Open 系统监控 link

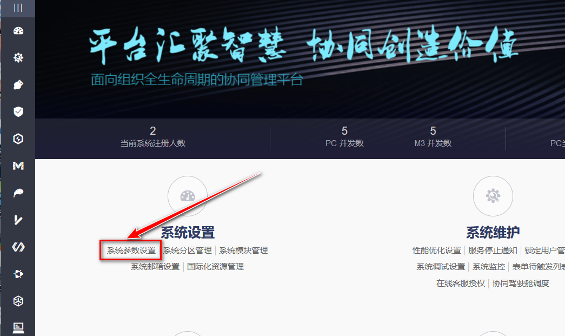pos(489,267)
